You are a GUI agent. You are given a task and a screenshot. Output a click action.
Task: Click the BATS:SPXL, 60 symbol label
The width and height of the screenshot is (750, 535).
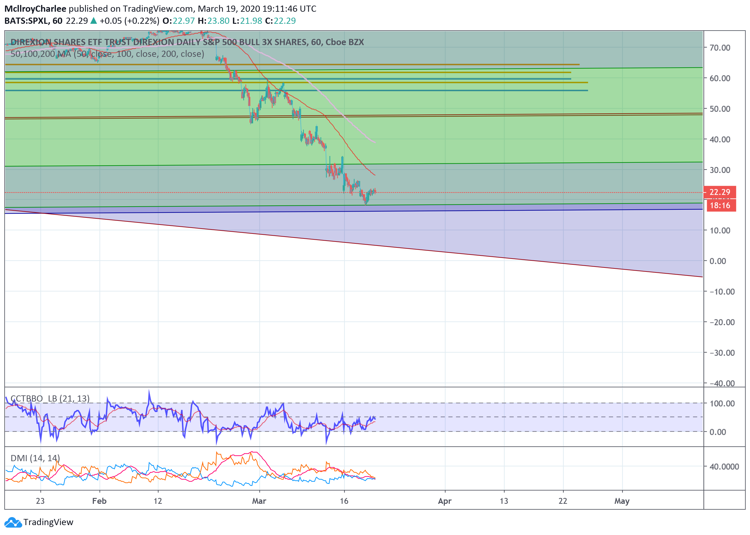point(33,21)
